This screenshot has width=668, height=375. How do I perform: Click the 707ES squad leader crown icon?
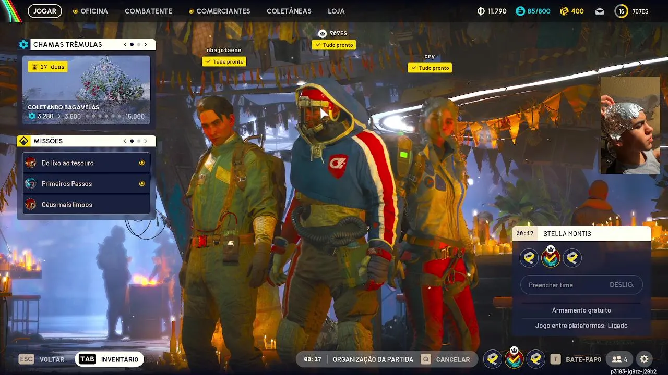coord(323,33)
